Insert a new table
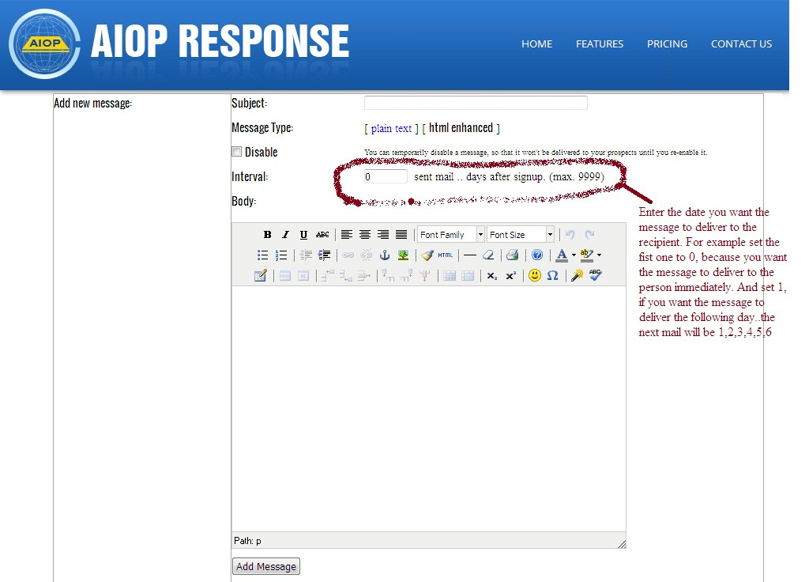The image size is (809, 582). [260, 275]
